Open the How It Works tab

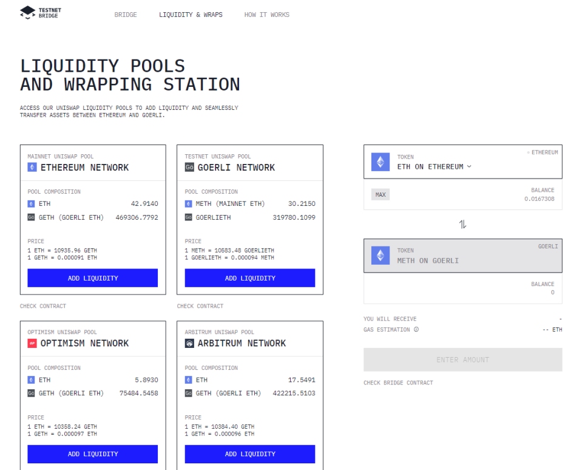click(x=266, y=15)
